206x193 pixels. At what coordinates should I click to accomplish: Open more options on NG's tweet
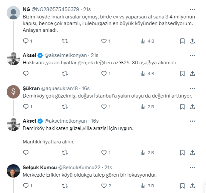(192, 9)
